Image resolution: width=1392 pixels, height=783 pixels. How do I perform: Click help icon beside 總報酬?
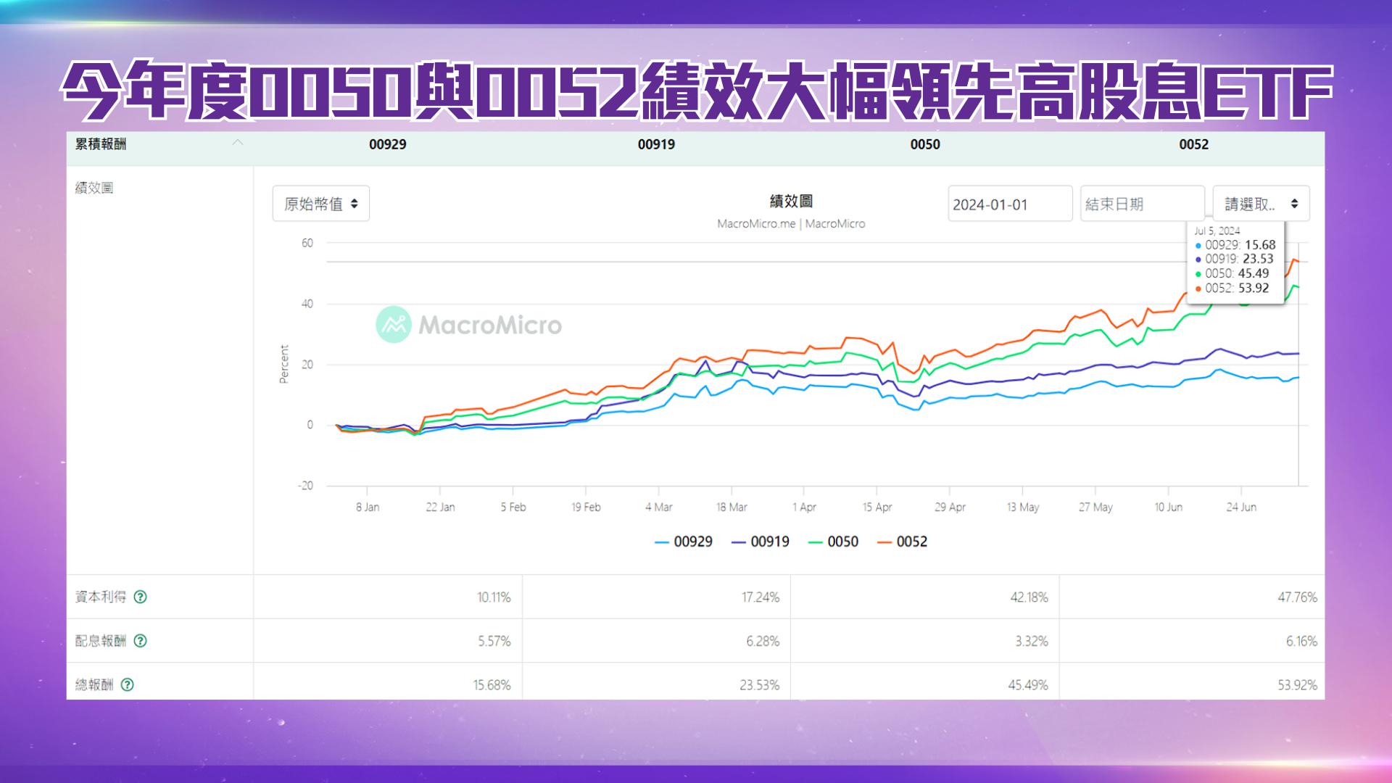pyautogui.click(x=128, y=684)
